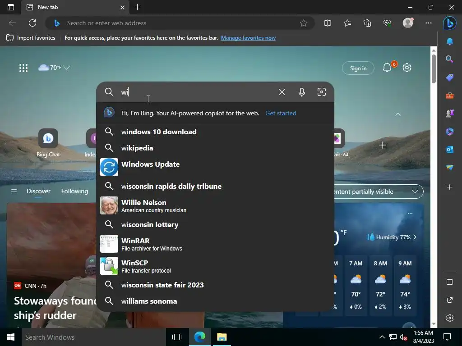Choose suggestion wisconsin lottery
The height and width of the screenshot is (346, 462).
215,225
